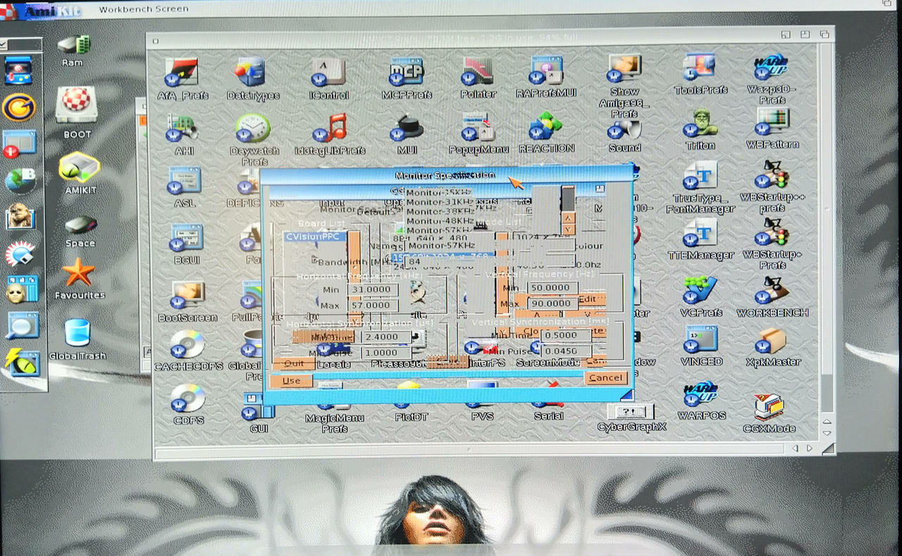
Task: Open the MCPPrefs icon
Action: pyautogui.click(x=407, y=71)
